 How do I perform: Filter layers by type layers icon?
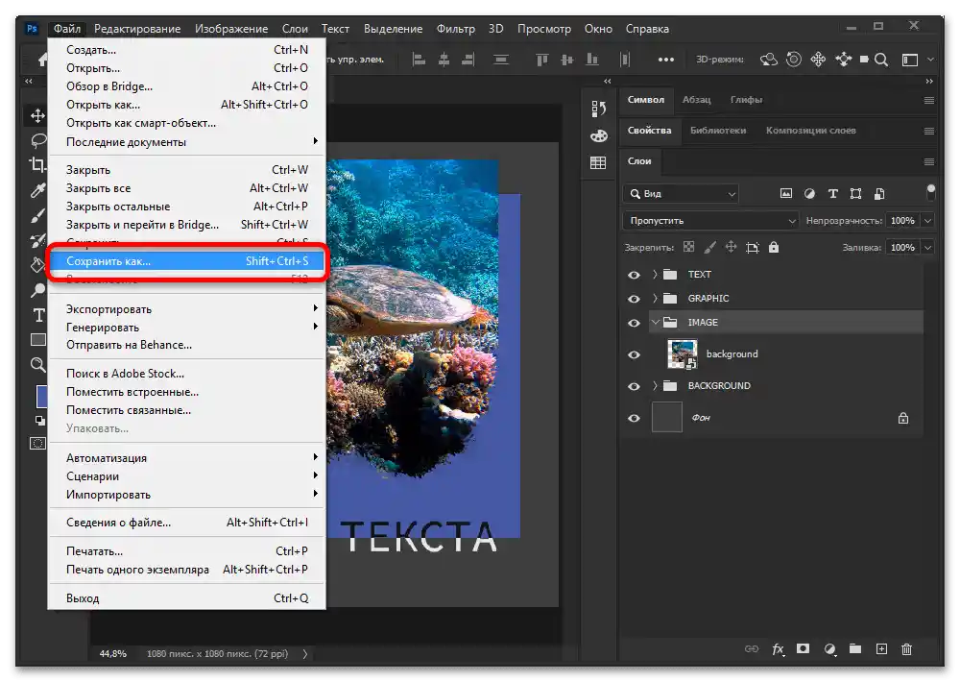832,194
